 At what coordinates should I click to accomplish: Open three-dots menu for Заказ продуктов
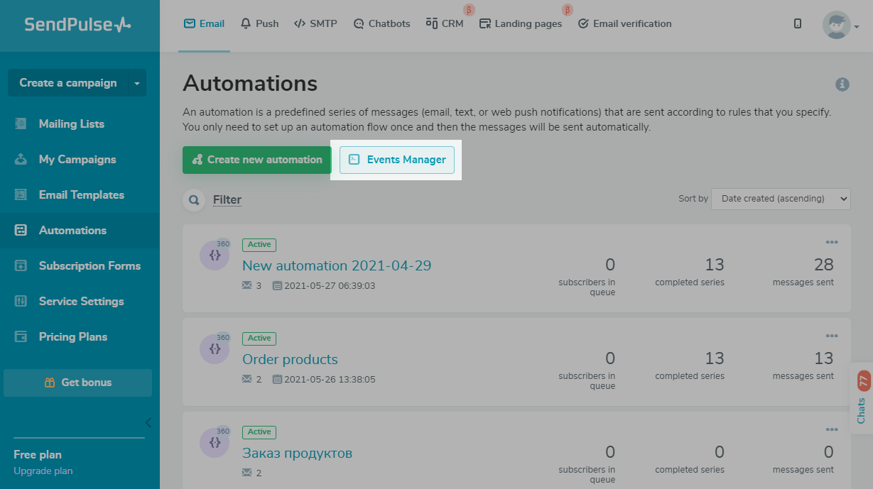click(x=832, y=429)
